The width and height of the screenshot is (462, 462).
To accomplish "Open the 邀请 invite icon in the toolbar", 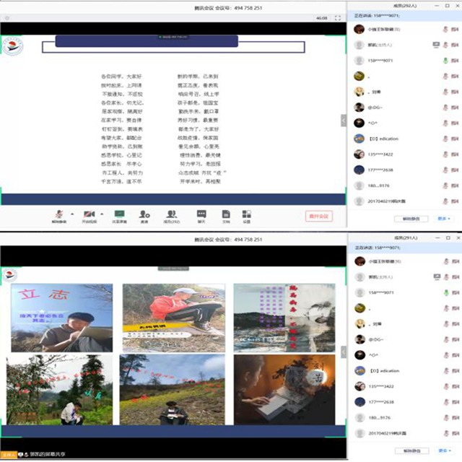I will [x=144, y=214].
